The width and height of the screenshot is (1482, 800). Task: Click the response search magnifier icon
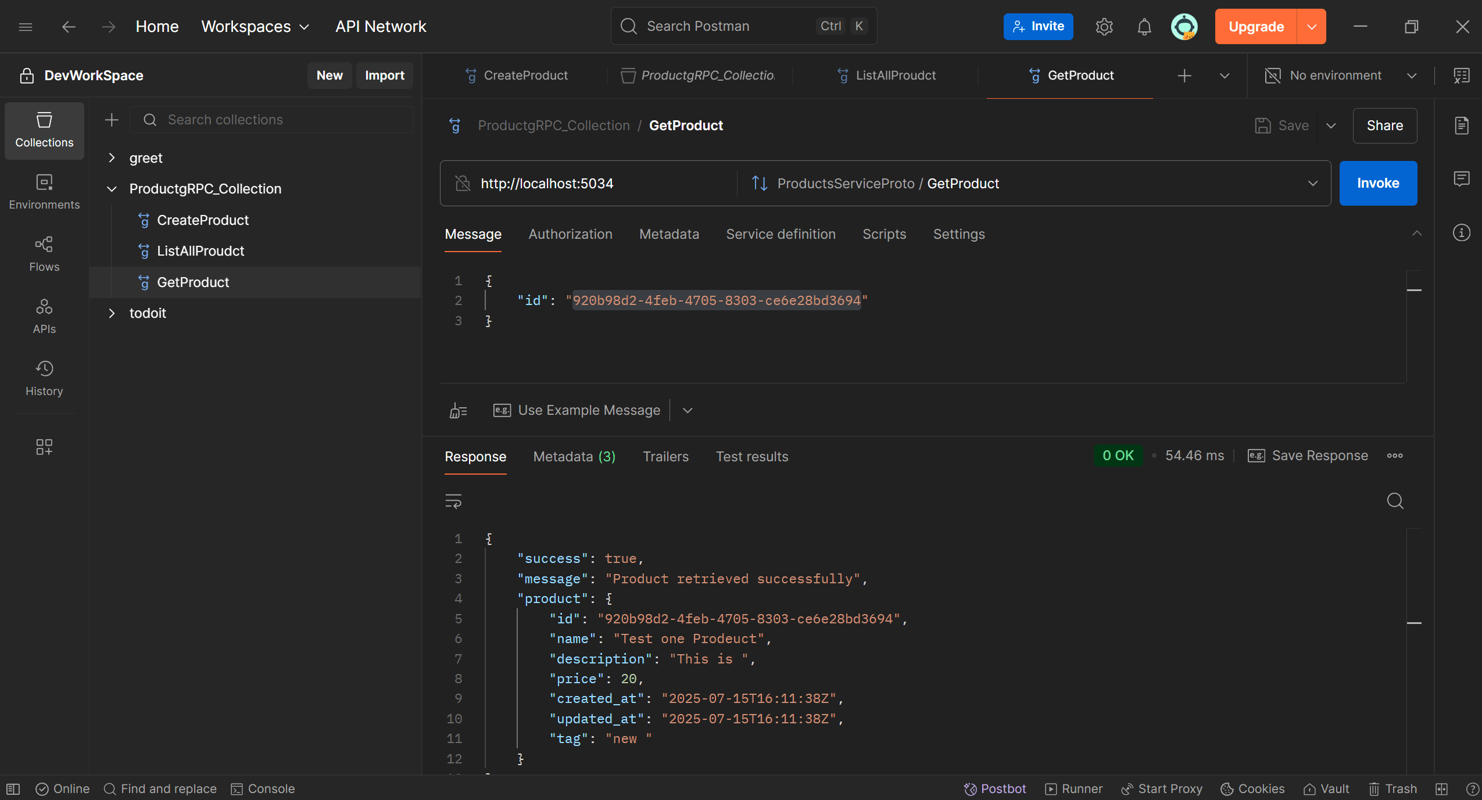tap(1395, 501)
